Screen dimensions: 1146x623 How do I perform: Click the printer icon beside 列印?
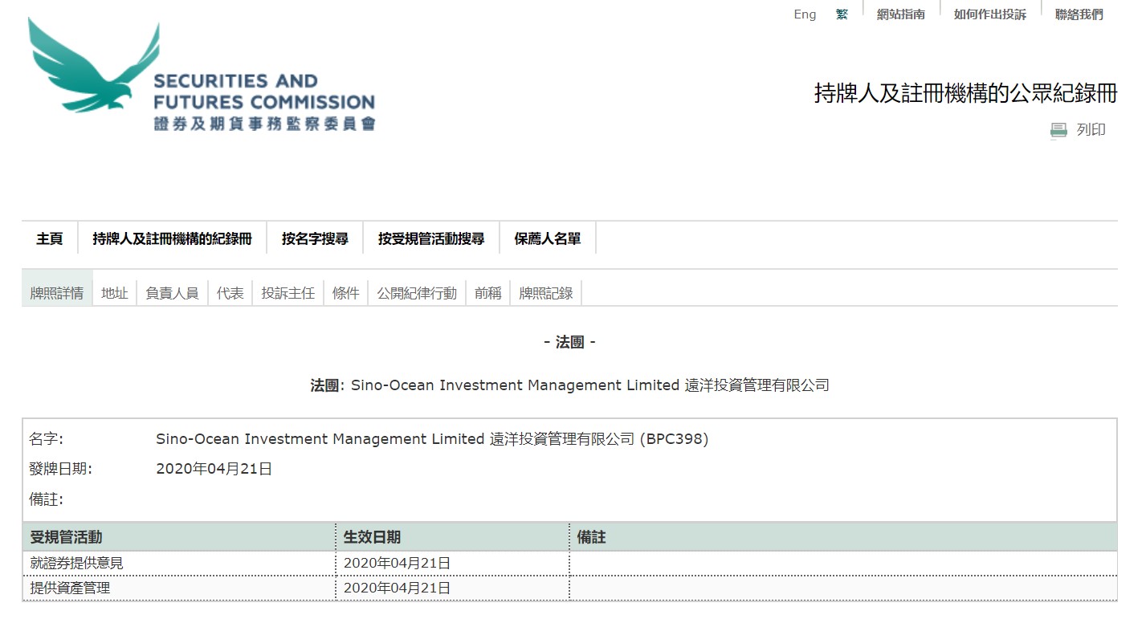[x=1058, y=130]
